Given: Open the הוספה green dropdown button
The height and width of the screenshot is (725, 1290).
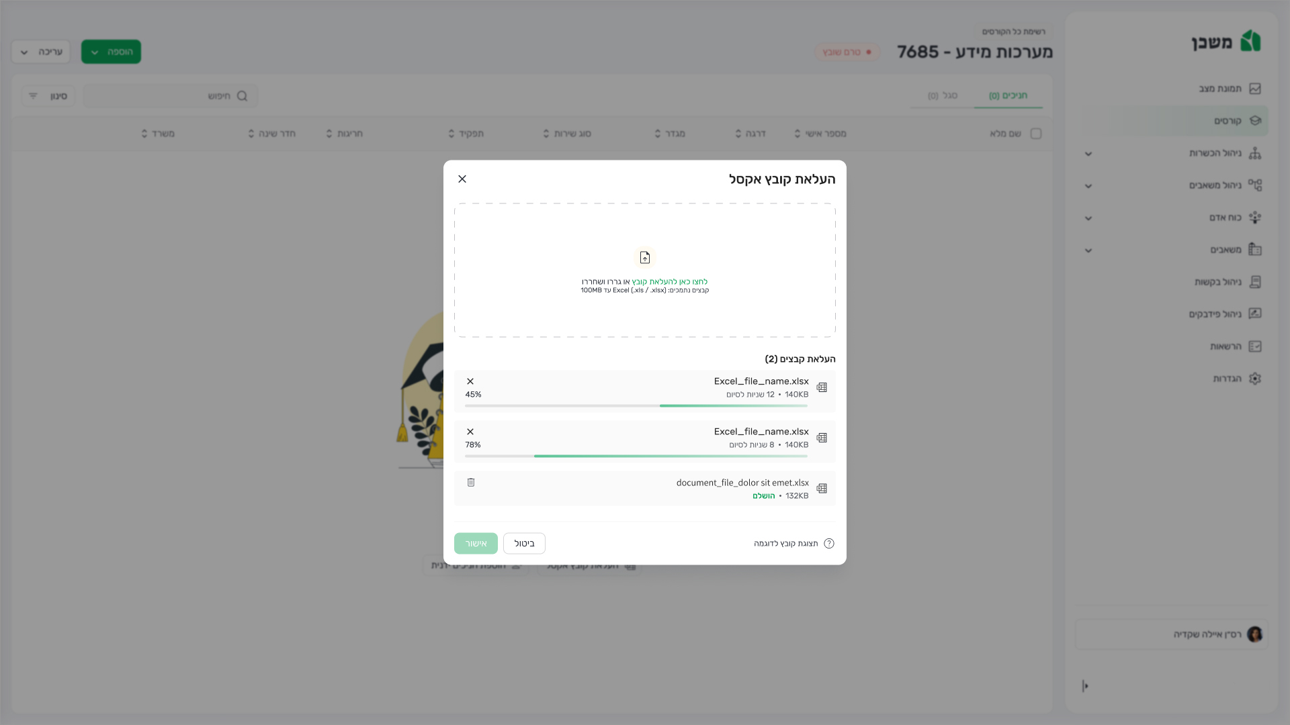Looking at the screenshot, I should (x=111, y=52).
